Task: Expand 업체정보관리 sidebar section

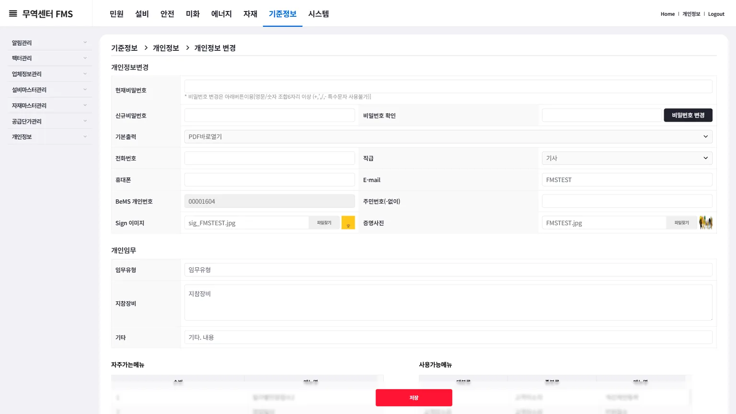Action: coord(49,74)
